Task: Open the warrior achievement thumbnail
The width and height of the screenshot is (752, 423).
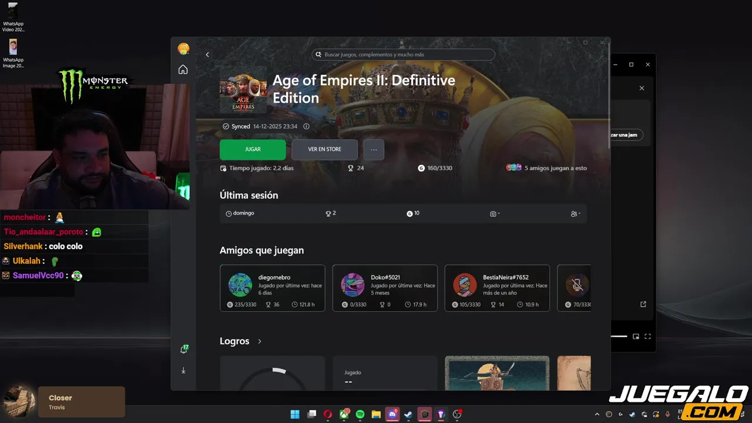Action: (x=497, y=373)
